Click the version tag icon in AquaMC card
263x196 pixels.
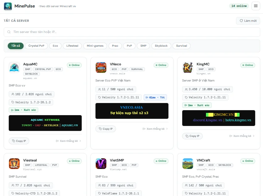tap(13, 102)
